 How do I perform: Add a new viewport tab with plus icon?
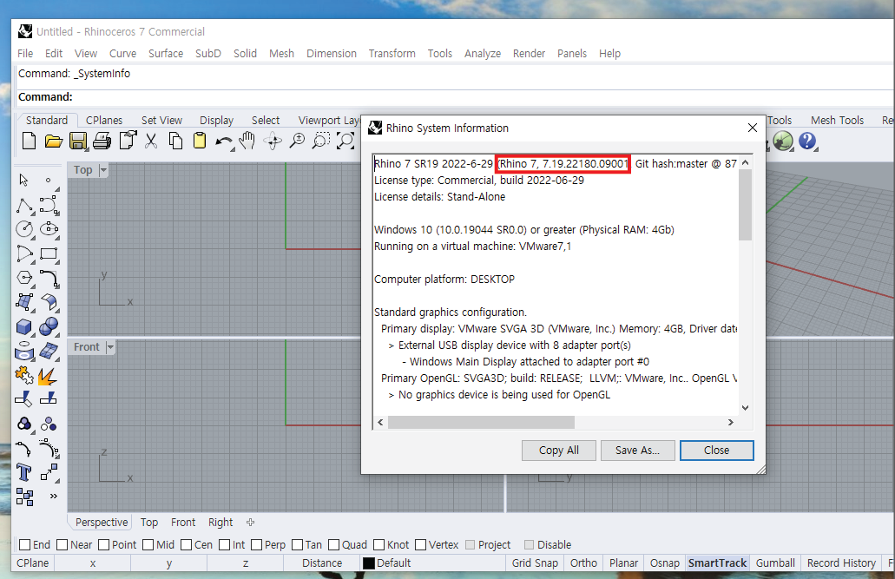(x=250, y=522)
